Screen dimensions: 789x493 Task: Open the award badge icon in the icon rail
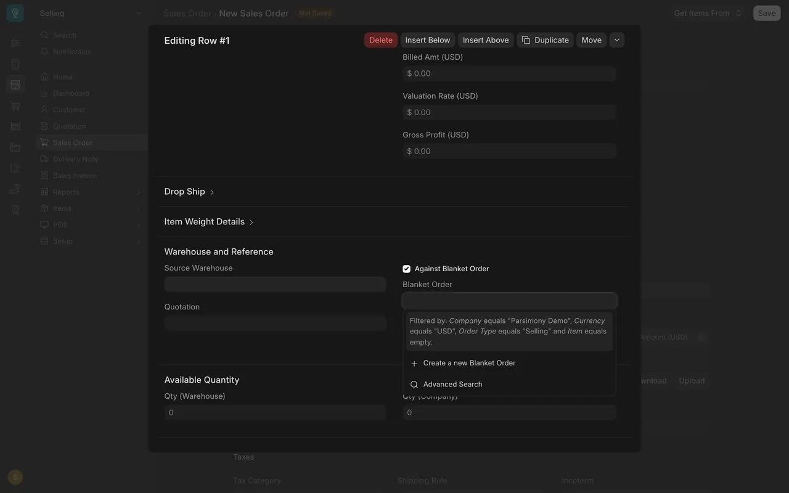(x=15, y=210)
